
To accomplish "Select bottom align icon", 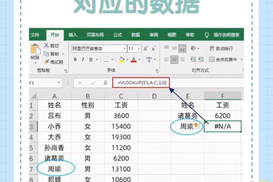I will point(182,48).
